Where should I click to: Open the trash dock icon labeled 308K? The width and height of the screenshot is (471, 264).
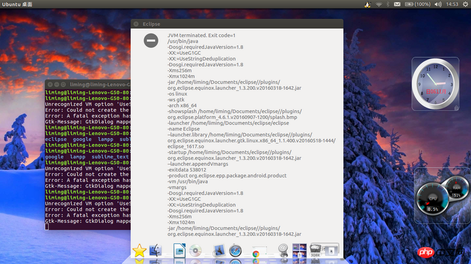(x=316, y=251)
